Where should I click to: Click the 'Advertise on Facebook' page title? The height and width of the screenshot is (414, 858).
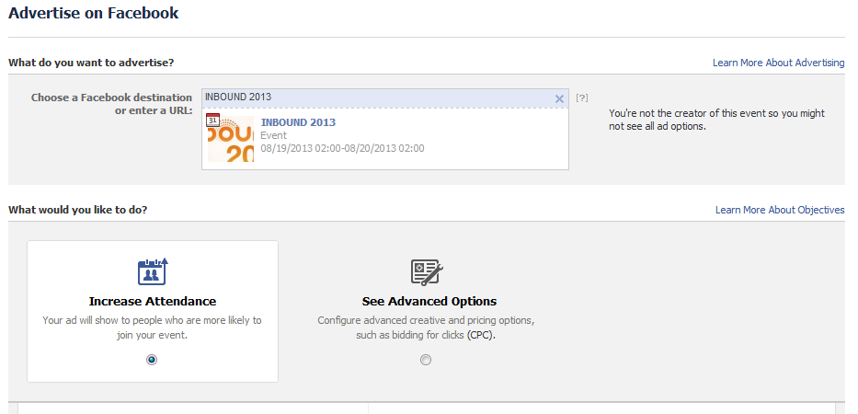click(x=94, y=13)
